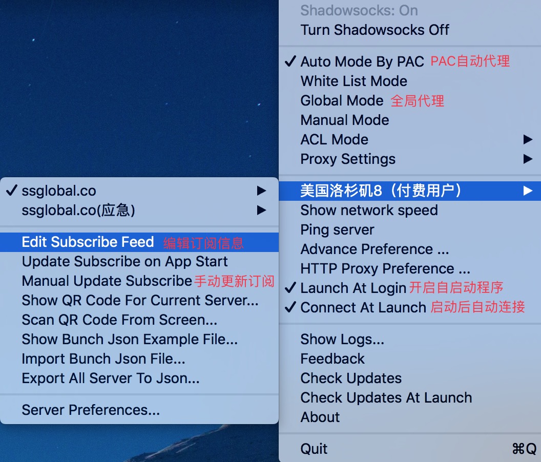Screen dimensions: 541x462
Task: Select Export All Server To Json
Action: pyautogui.click(x=139, y=378)
